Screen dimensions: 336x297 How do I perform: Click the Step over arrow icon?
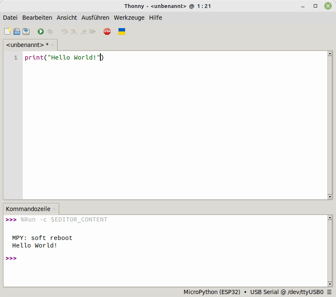click(64, 31)
